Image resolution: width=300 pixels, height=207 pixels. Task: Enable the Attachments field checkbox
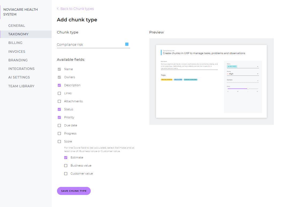tap(59, 101)
